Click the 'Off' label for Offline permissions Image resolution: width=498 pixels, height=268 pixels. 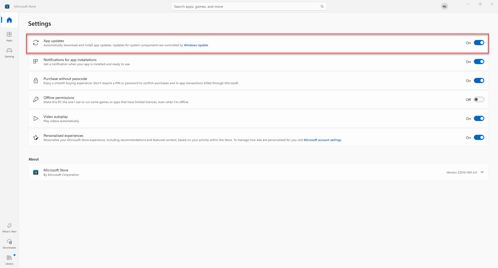pyautogui.click(x=468, y=100)
